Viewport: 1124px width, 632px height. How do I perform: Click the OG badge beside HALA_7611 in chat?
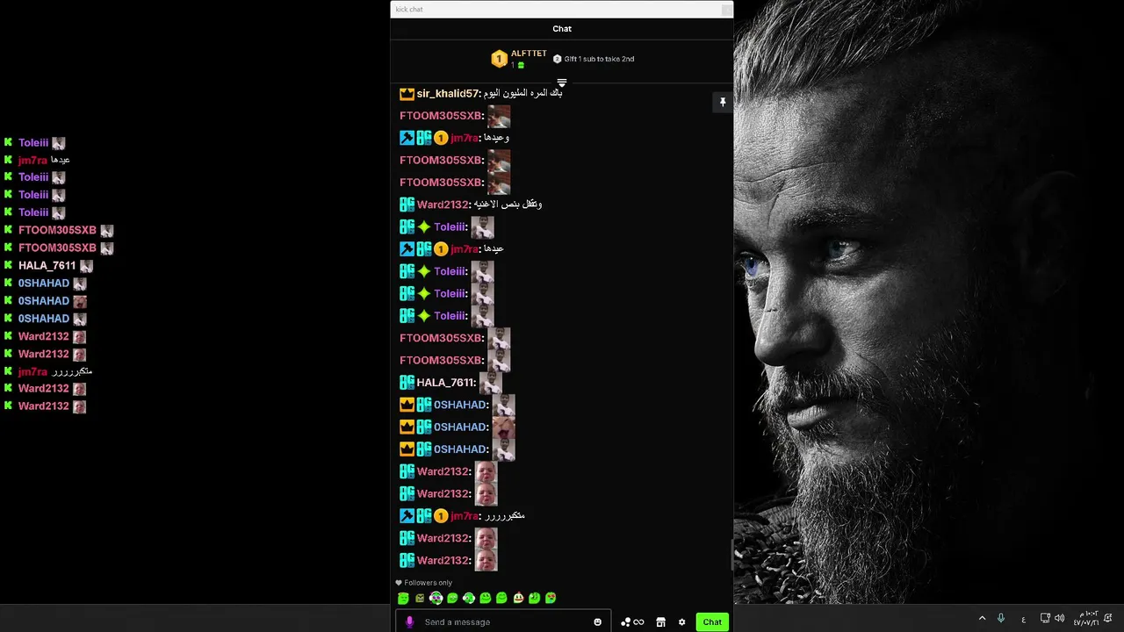tap(407, 382)
